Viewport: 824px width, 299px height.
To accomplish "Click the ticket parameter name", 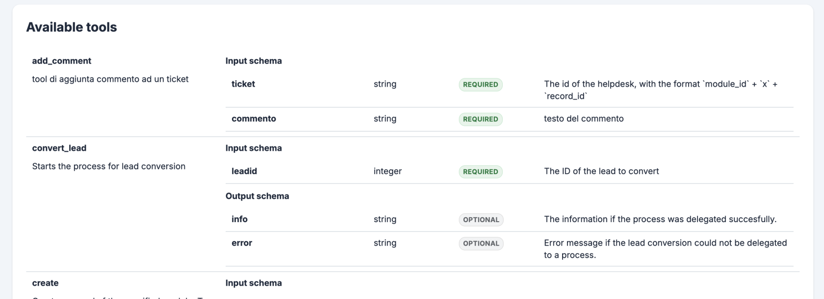I will tap(243, 84).
